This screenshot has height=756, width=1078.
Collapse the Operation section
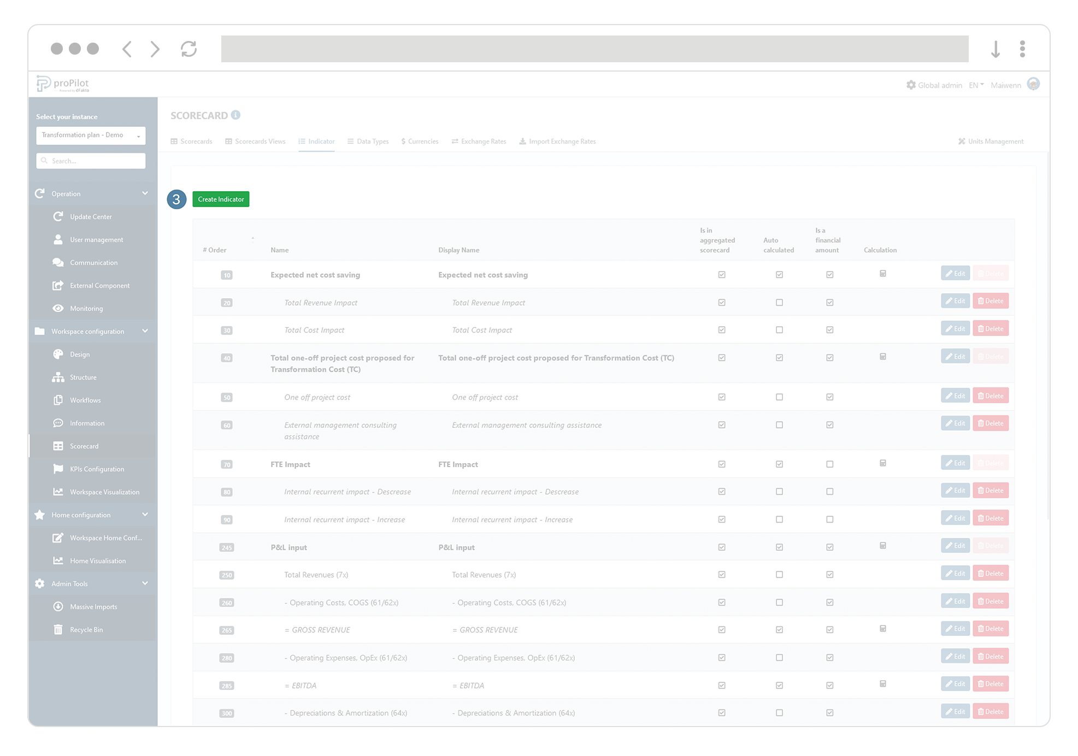[x=145, y=193]
